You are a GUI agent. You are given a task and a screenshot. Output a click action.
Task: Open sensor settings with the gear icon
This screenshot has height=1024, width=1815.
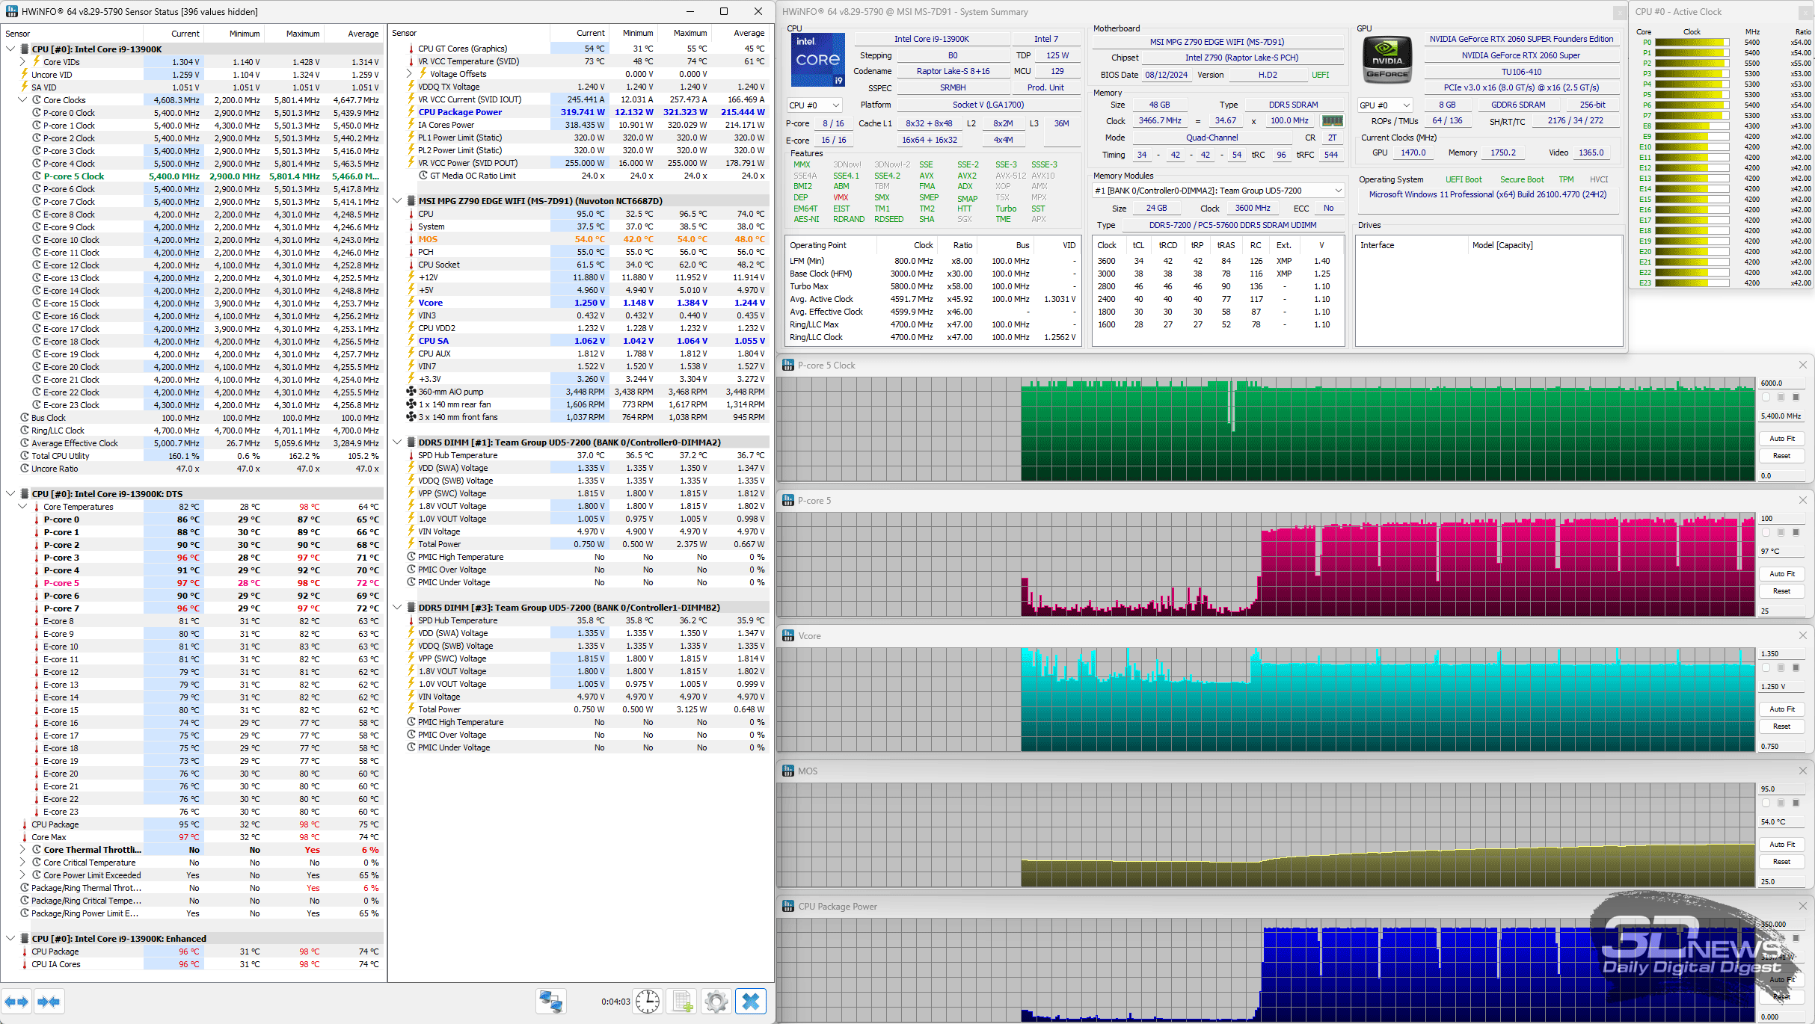[716, 1002]
